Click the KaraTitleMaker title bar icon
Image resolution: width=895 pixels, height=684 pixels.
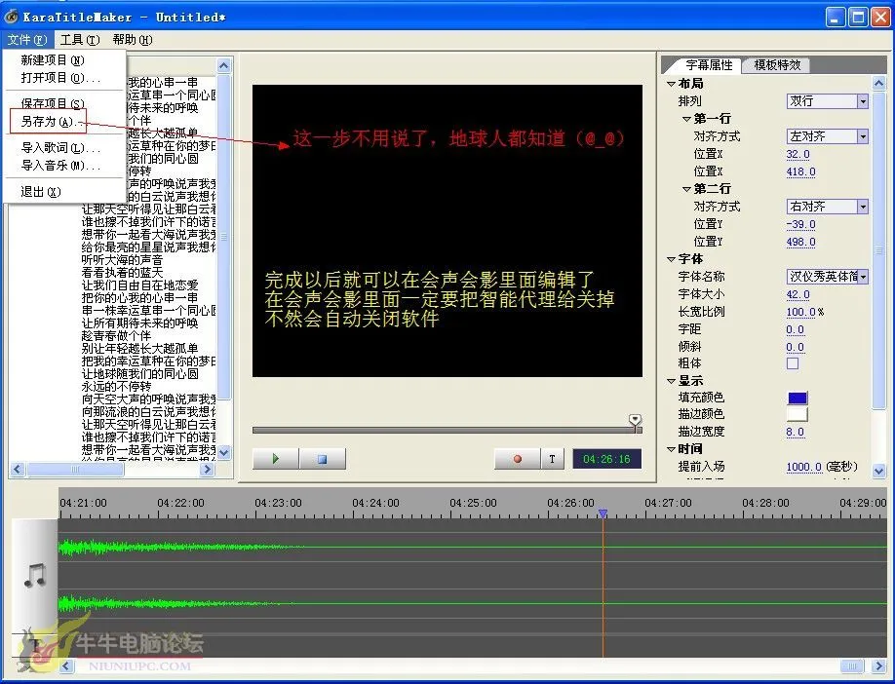[x=12, y=18]
